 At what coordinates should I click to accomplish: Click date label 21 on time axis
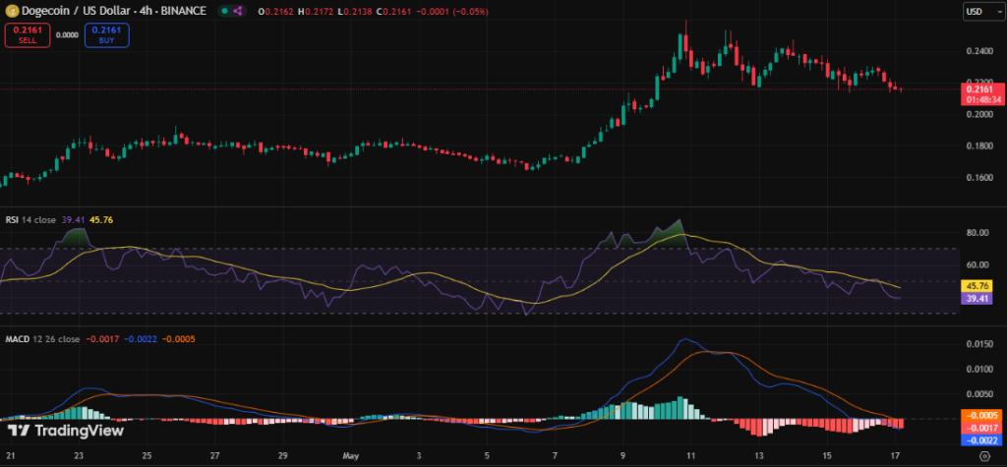tap(8, 455)
